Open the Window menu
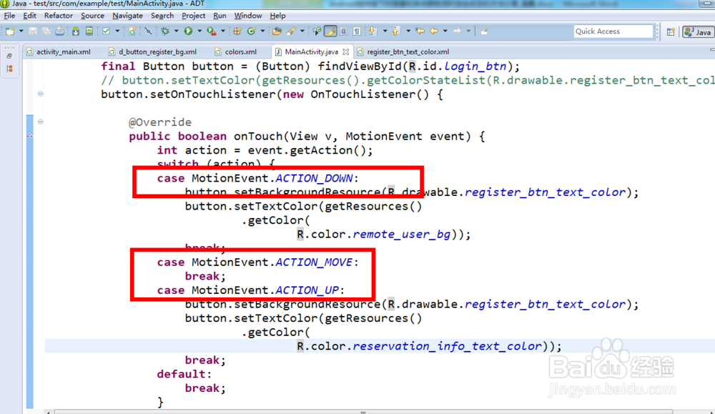The width and height of the screenshot is (715, 414). (247, 16)
